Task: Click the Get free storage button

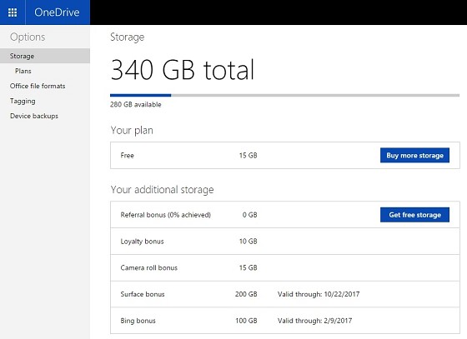Action: [414, 215]
